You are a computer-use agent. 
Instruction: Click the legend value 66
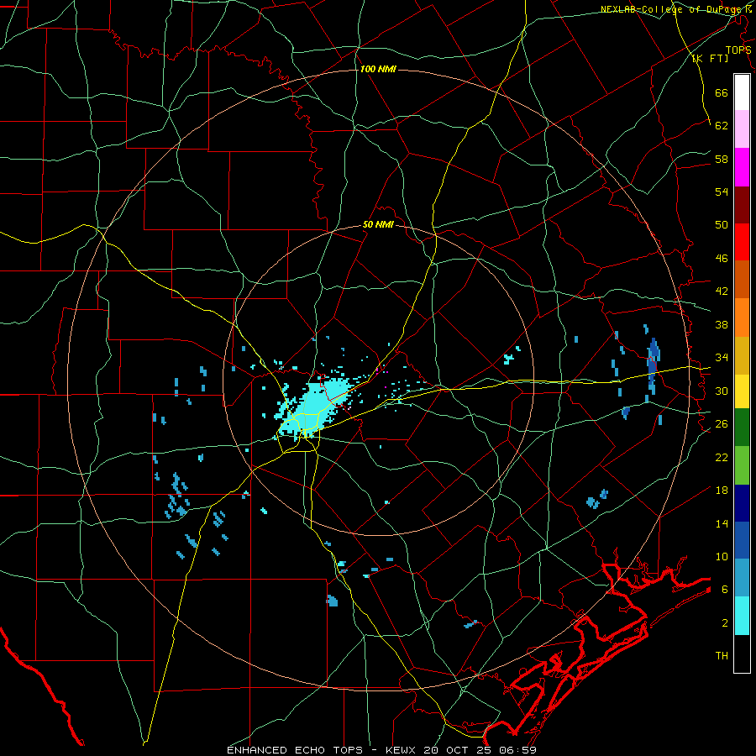click(x=722, y=92)
